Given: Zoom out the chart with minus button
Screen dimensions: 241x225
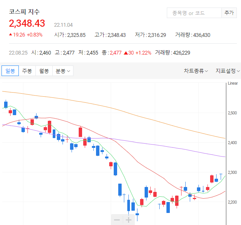Looking at the screenshot, I should 117,220.
